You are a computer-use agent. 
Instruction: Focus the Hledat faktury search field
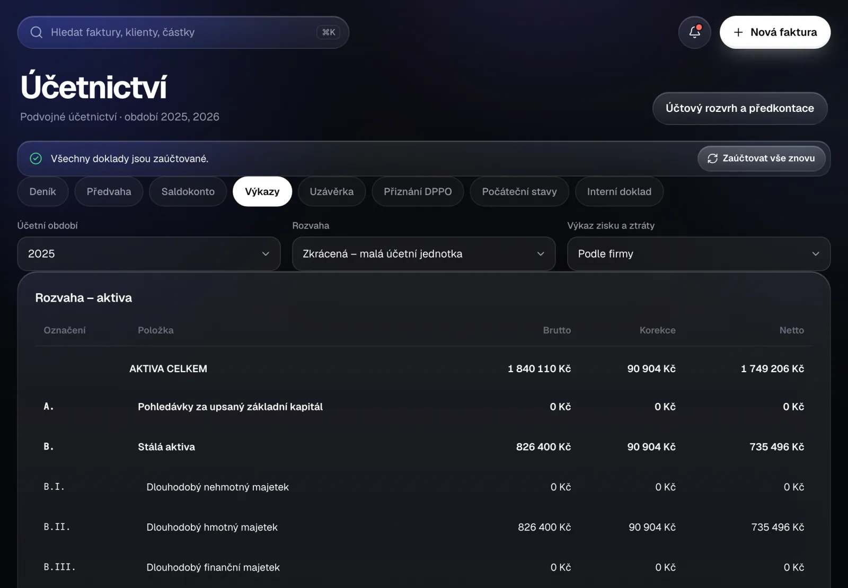click(x=183, y=32)
